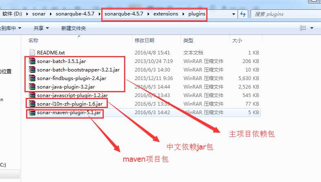
Task: Expand breadcrumb arrow after second sonarqube-4.5.7
Action: coord(148,14)
